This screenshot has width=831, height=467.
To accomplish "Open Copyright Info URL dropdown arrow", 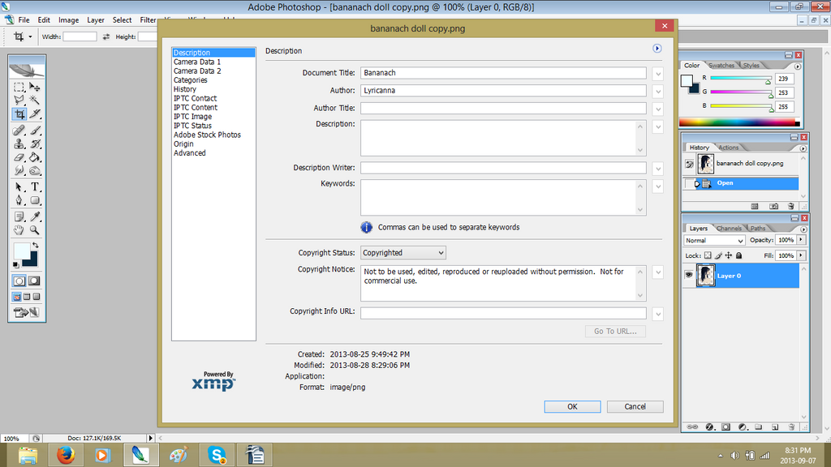I will (x=657, y=314).
